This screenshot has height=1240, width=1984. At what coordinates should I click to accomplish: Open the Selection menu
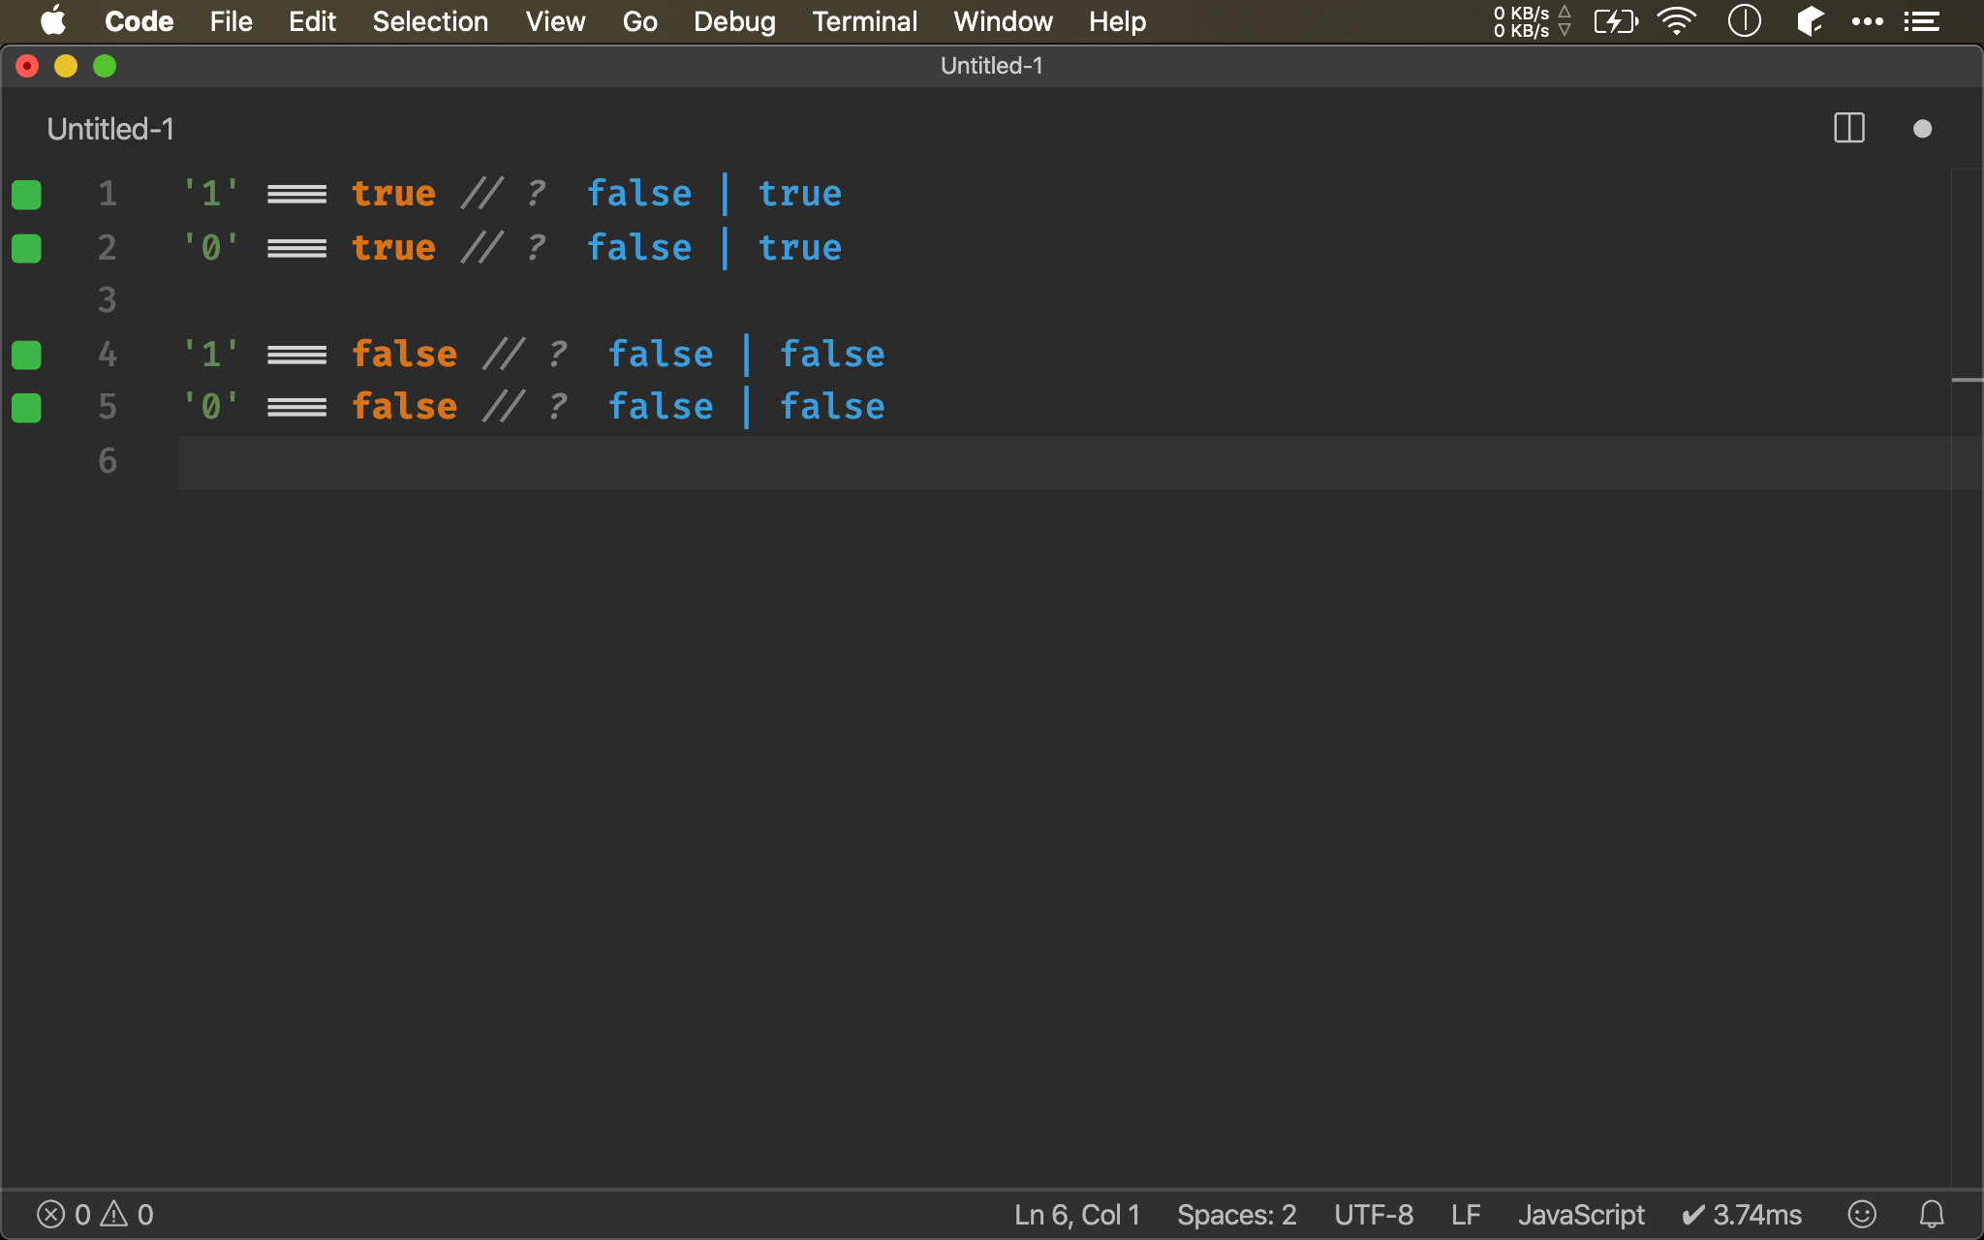pos(430,21)
